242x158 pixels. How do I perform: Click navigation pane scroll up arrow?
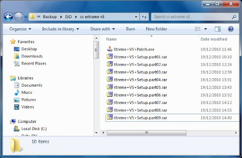click(x=96, y=38)
